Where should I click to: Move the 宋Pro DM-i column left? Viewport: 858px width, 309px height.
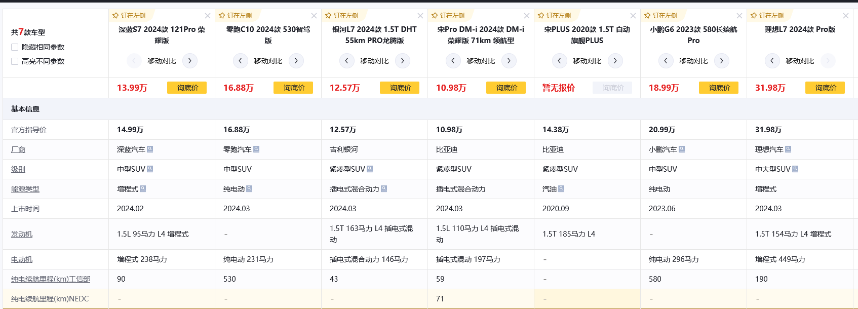(x=453, y=61)
